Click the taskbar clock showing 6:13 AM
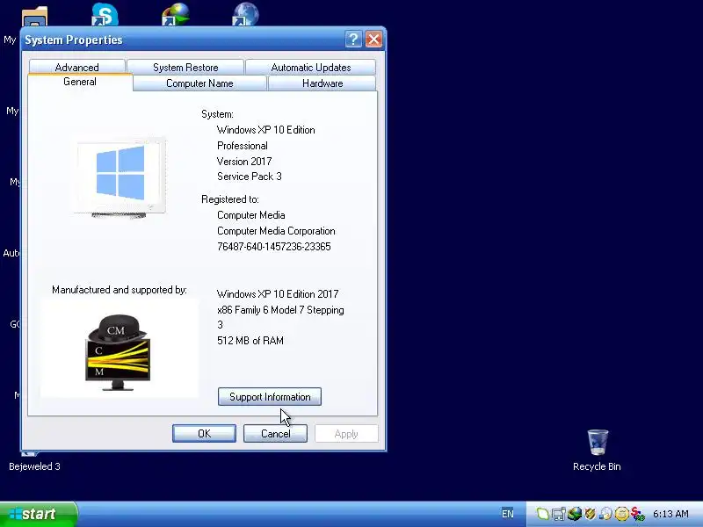 (670, 514)
